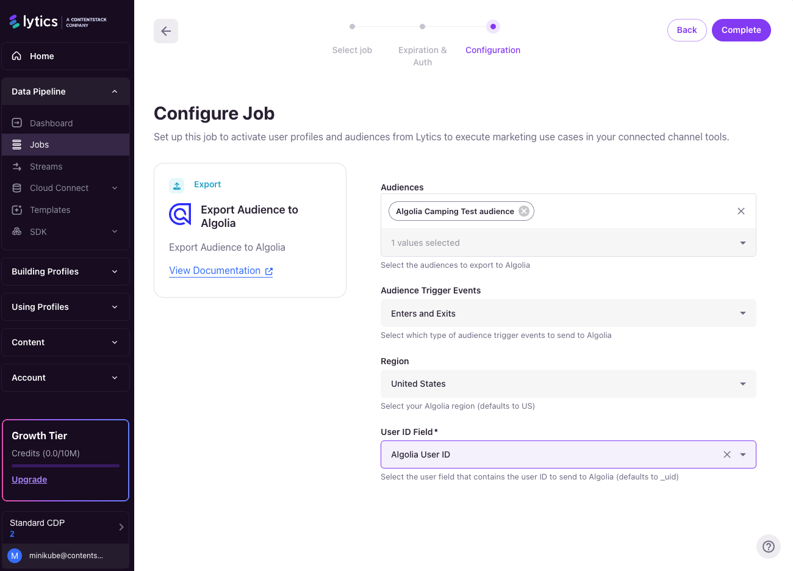Go to Select job step
This screenshot has height=571, width=793.
(352, 50)
